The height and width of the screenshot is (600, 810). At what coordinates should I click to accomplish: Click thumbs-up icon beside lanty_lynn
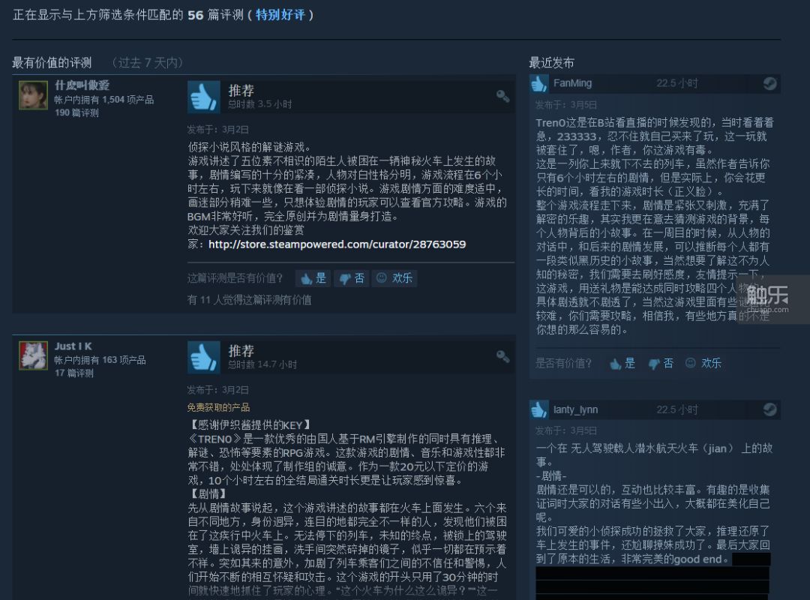(x=538, y=409)
